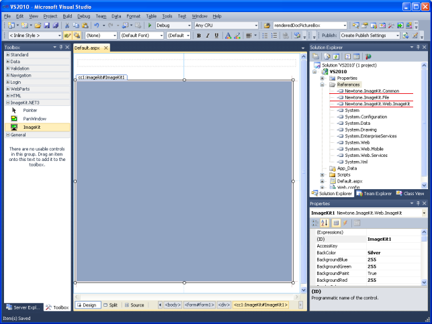Open the Project menu
This screenshot has width=432, height=324.
pos(50,16)
